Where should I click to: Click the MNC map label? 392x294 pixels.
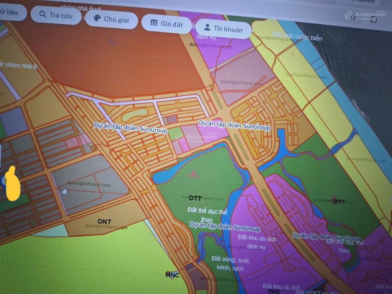pos(172,275)
